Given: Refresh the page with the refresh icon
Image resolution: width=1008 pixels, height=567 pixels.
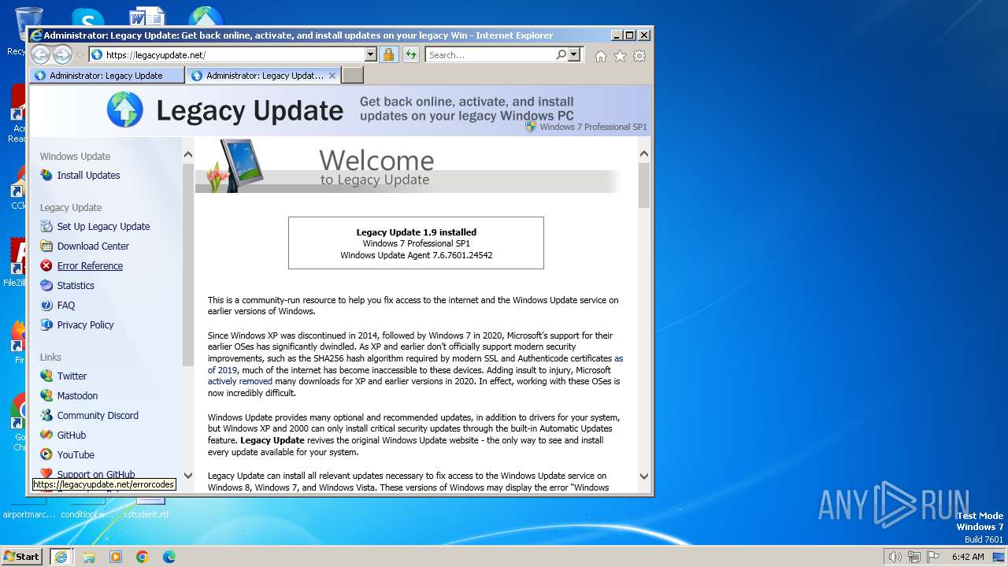Looking at the screenshot, I should click(410, 54).
